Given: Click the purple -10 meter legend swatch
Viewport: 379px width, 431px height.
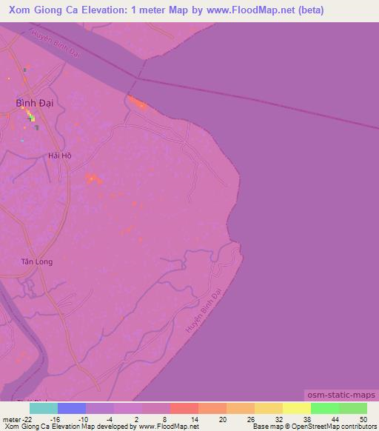Looking at the screenshot, I should [100, 408].
